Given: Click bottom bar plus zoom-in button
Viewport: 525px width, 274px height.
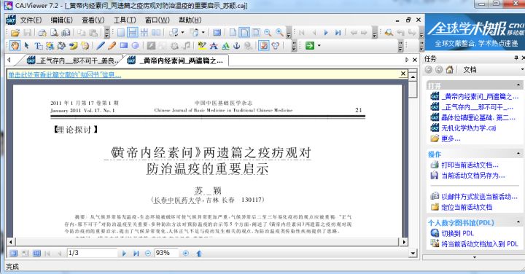Looking at the screenshot, I should click(186, 254).
